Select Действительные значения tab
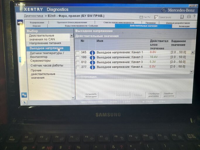 143,26
